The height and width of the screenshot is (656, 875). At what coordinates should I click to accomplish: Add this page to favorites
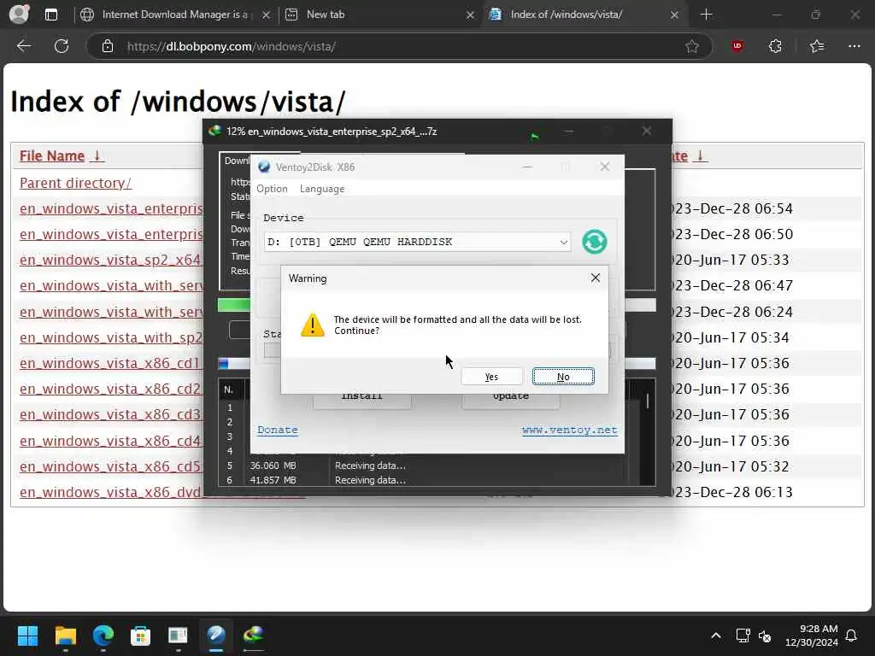pyautogui.click(x=692, y=46)
